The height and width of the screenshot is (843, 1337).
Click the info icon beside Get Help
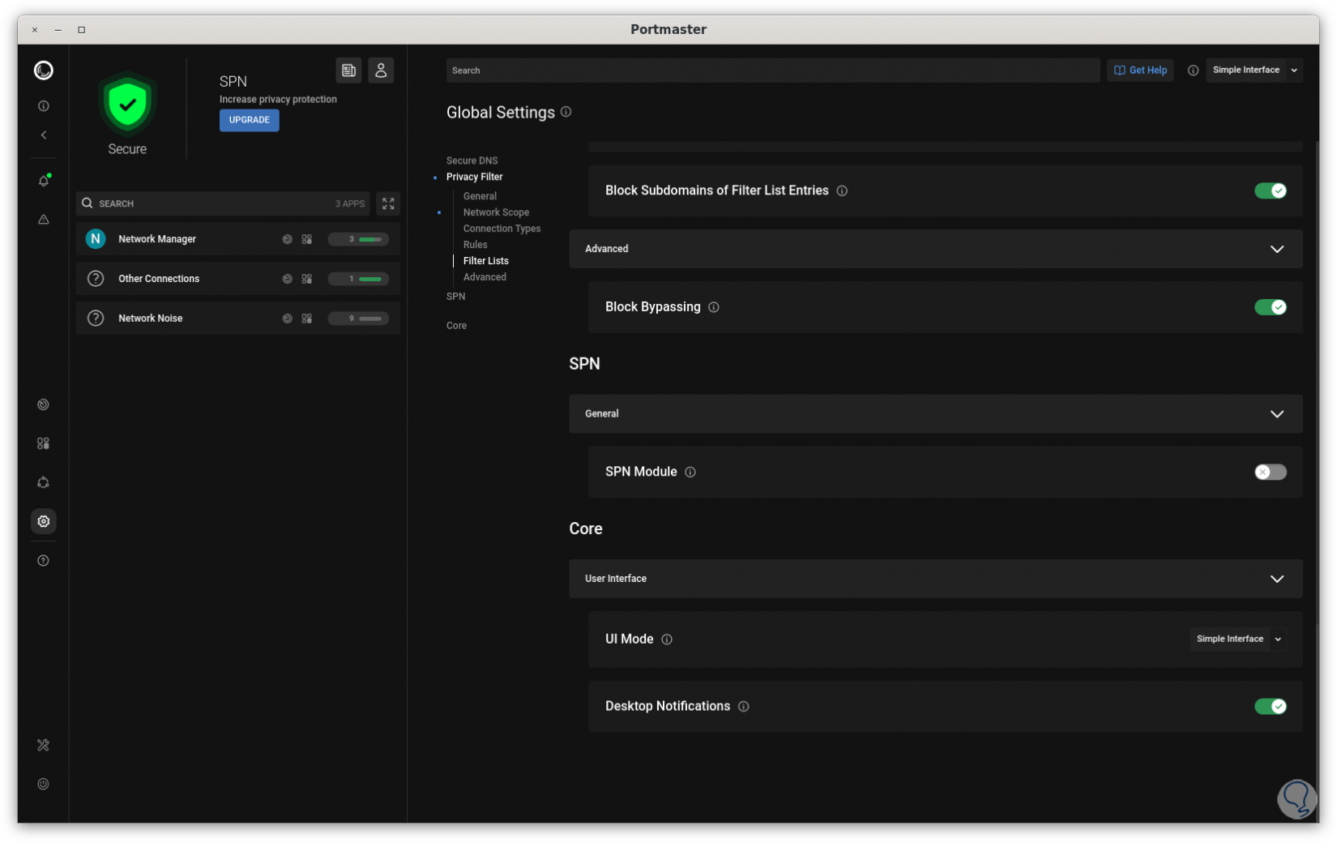coord(1193,71)
